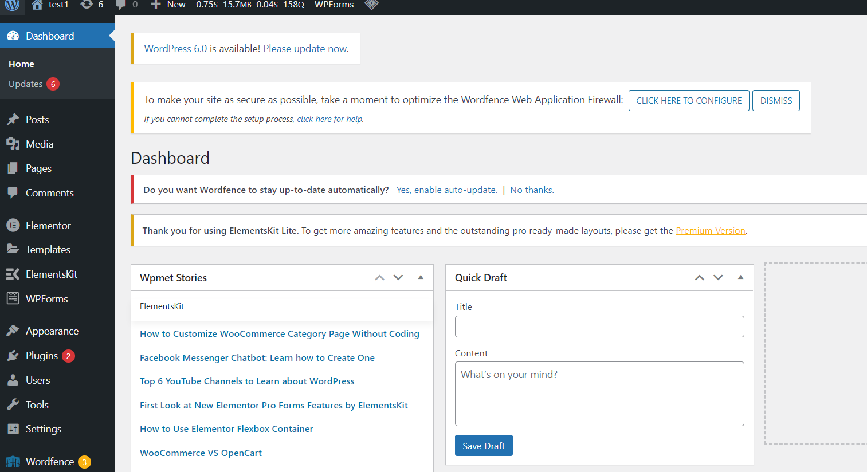Viewport: 867px width, 472px height.
Task: Click the ElementsKit sidebar icon
Action: click(13, 274)
